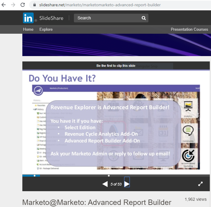Click the middle marker dot on progress bar
The width and height of the screenshot is (211, 207).
tap(109, 176)
